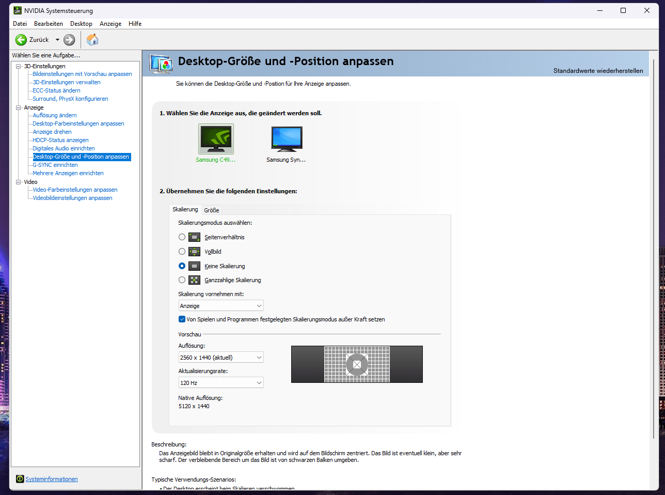Select the Keine Skalierung radio button
Viewport: 665px width, 495px height.
point(182,266)
